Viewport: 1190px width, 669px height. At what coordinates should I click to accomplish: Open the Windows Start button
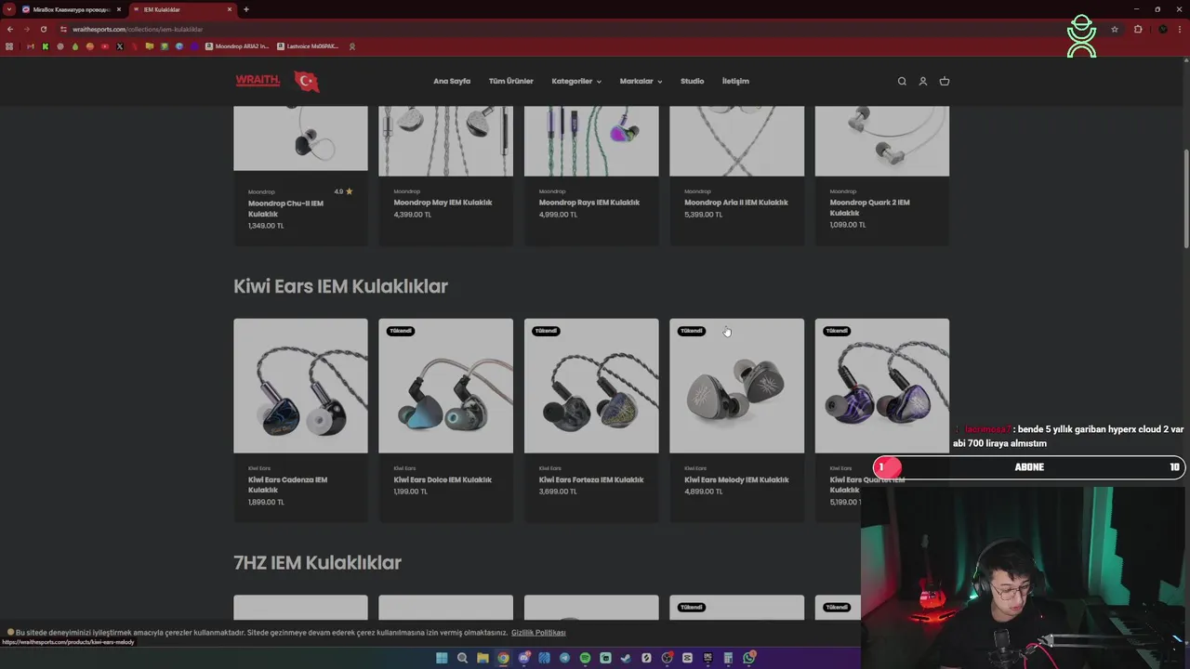pyautogui.click(x=442, y=658)
